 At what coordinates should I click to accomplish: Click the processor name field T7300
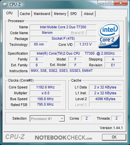click(x=63, y=27)
